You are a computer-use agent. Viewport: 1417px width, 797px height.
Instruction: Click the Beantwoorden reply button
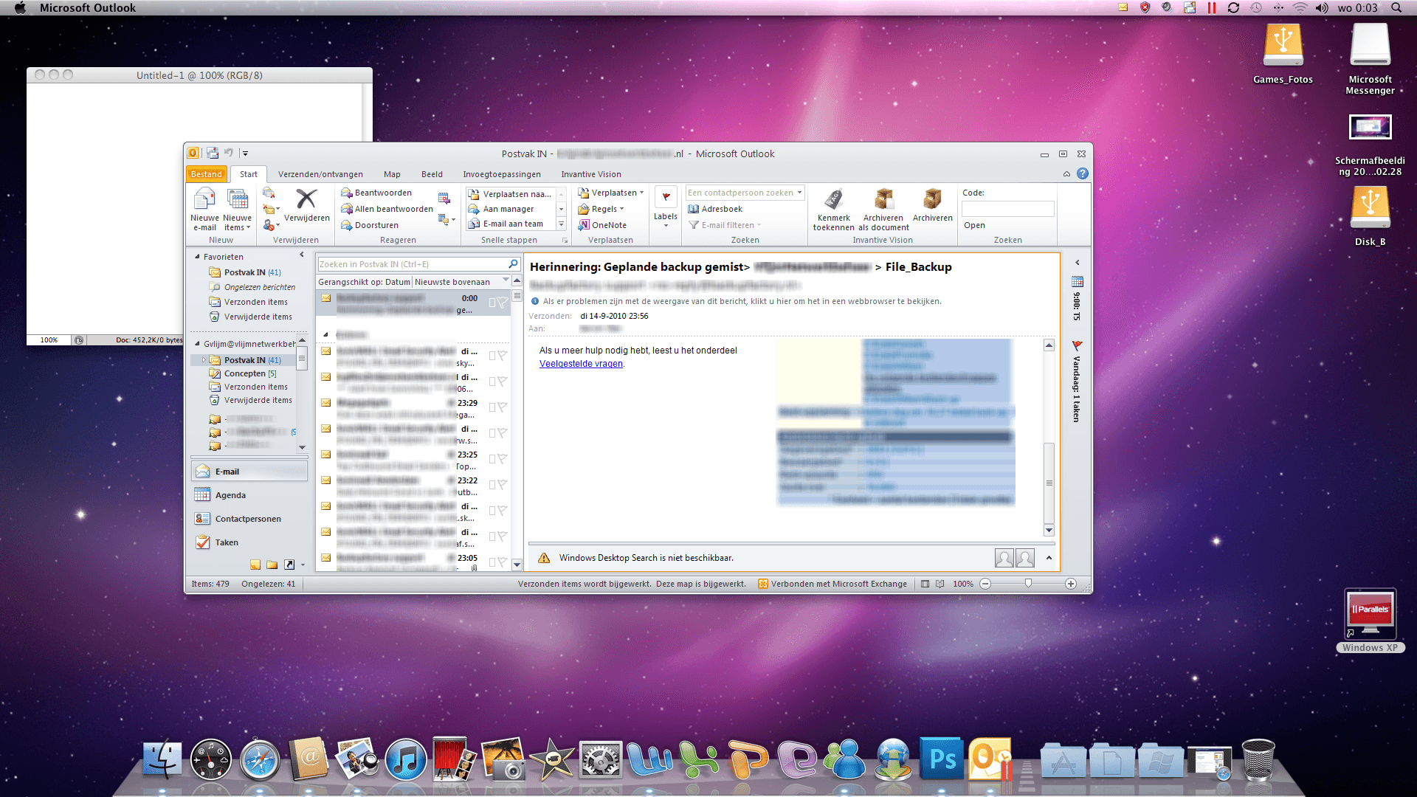tap(376, 193)
